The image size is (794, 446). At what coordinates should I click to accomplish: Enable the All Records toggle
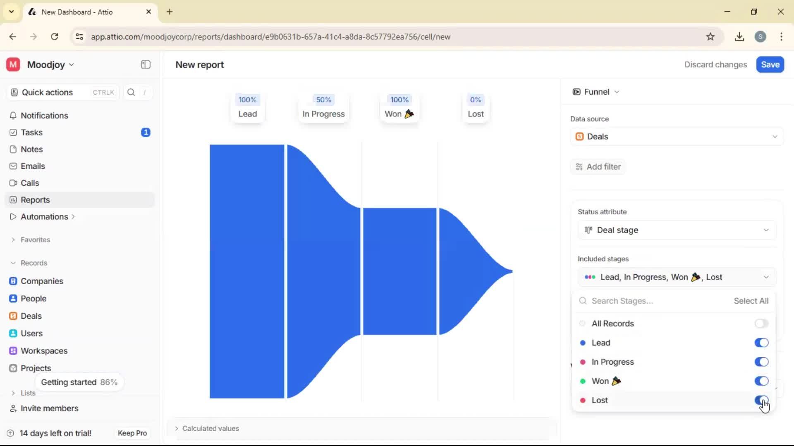point(761,323)
